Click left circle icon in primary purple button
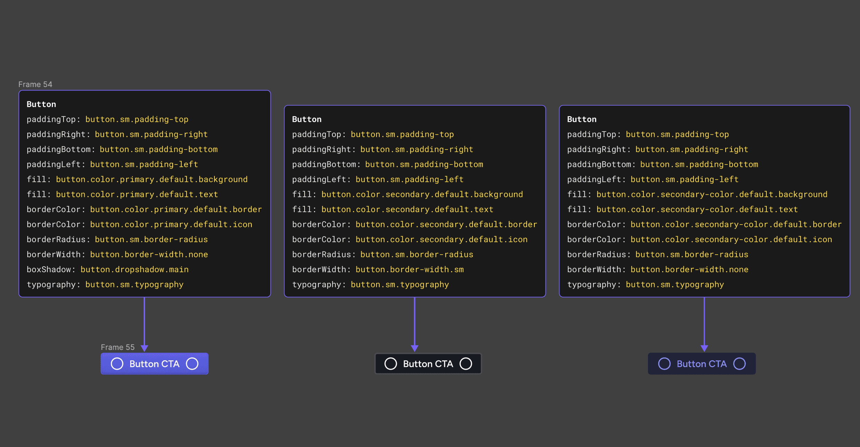 [117, 363]
